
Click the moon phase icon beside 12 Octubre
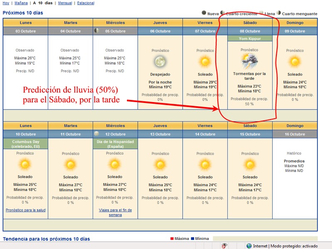click(97, 134)
